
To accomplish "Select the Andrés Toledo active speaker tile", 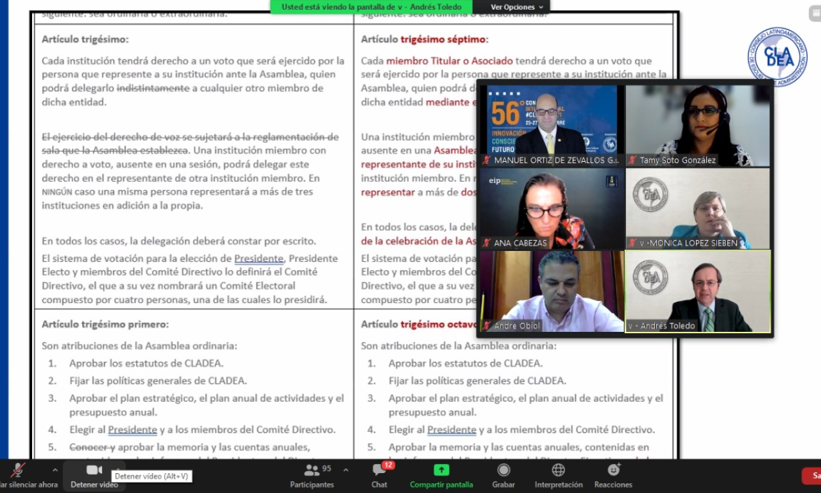I will click(x=698, y=290).
